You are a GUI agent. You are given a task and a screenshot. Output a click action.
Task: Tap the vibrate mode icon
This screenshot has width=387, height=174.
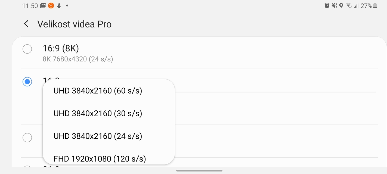tap(334, 5)
